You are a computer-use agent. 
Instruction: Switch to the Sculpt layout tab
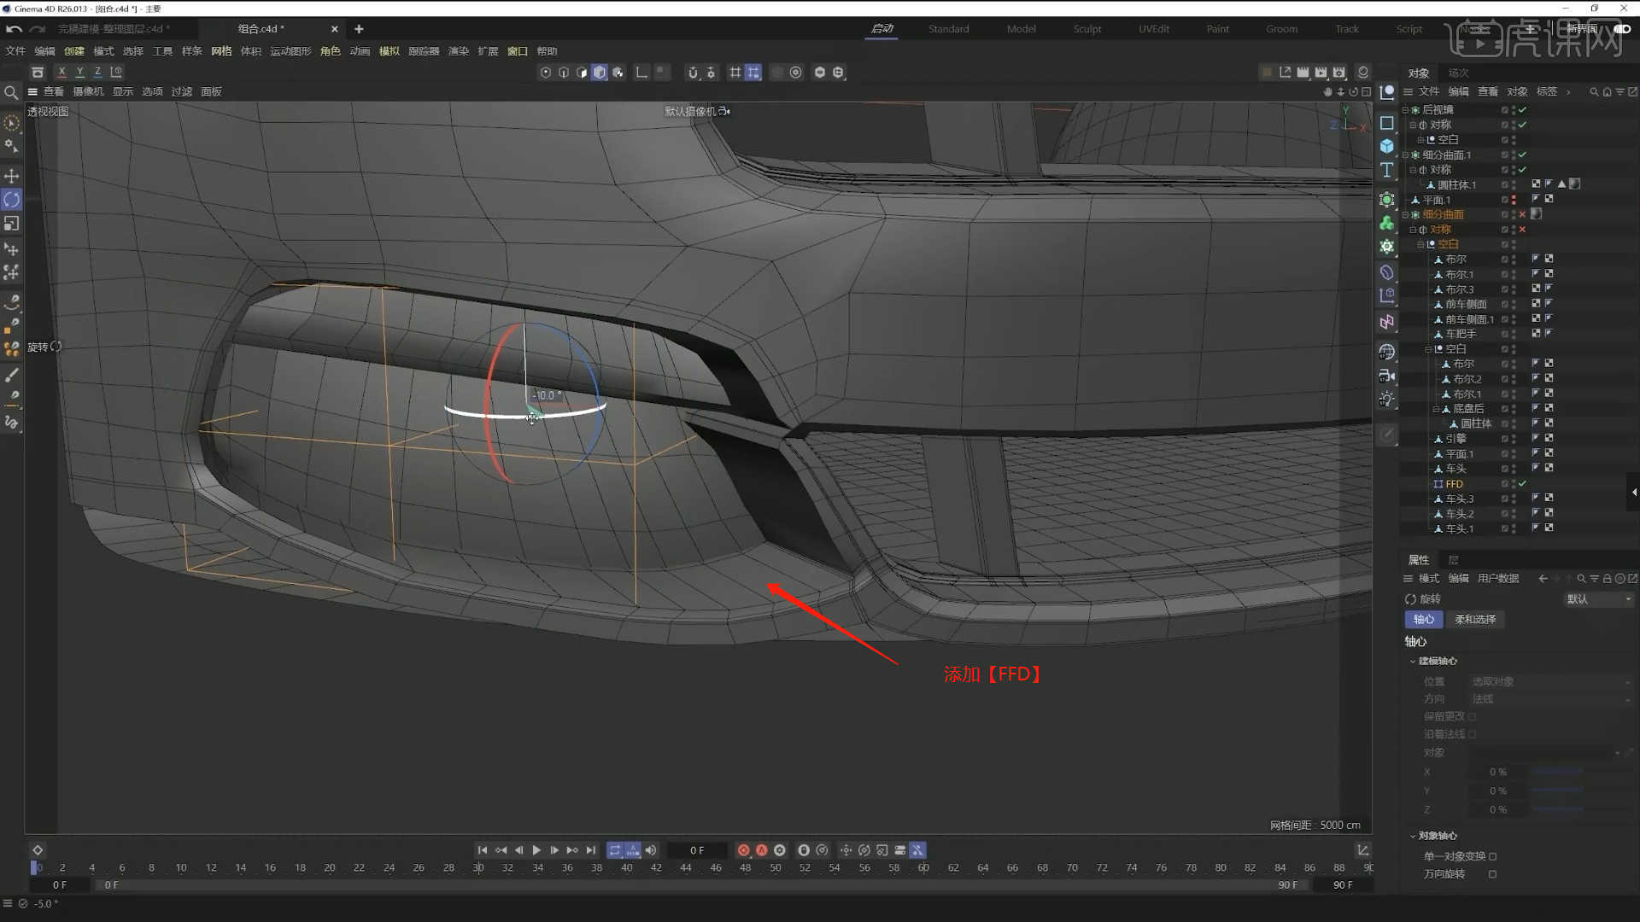point(1087,29)
